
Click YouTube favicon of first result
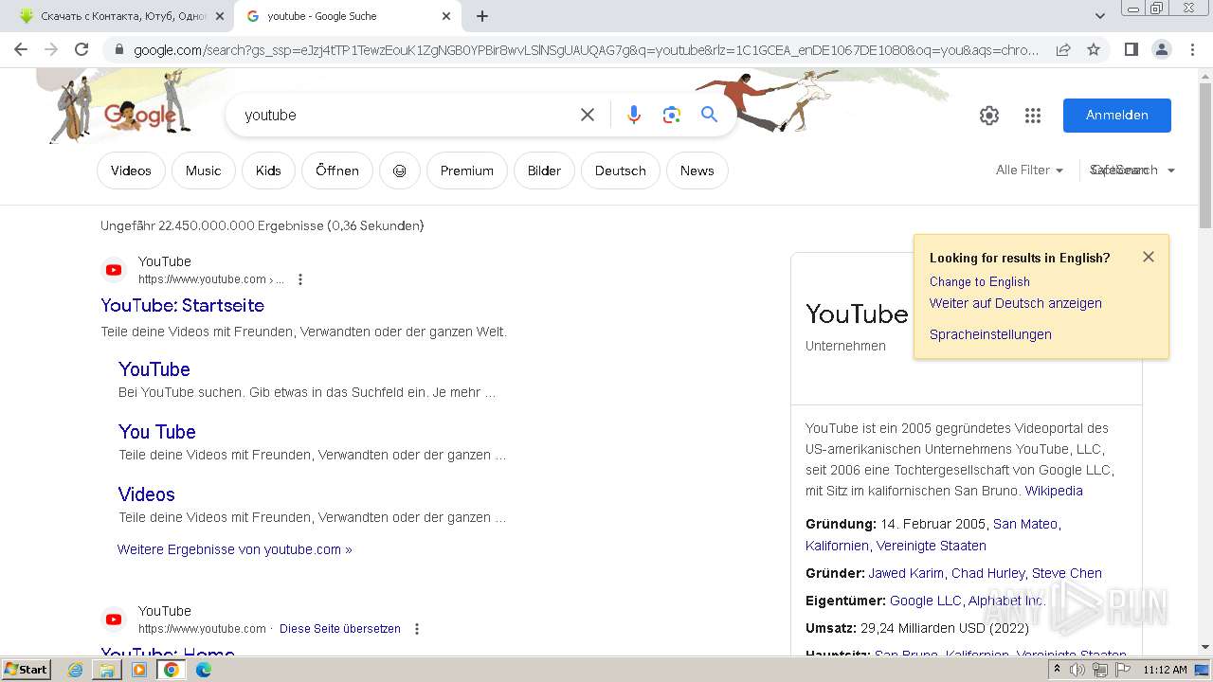pos(114,270)
